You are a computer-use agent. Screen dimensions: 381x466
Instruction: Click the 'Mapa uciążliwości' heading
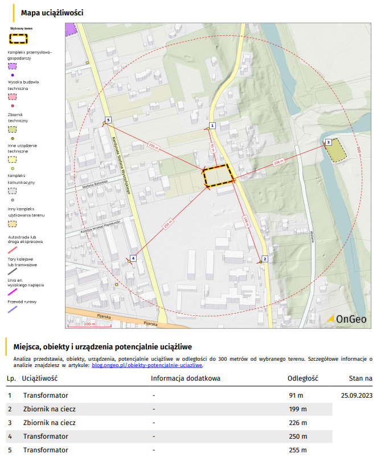[x=52, y=13]
